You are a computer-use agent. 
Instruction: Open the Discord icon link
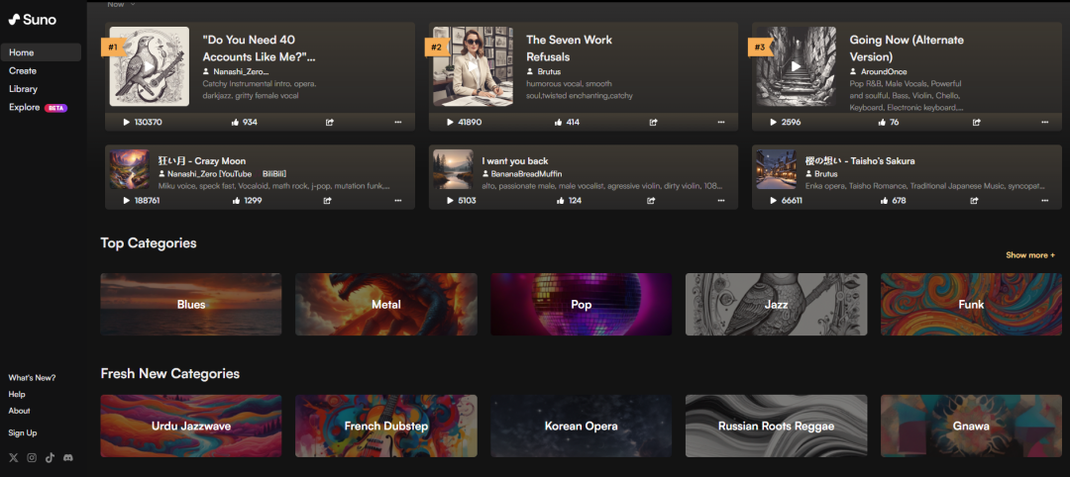pyautogui.click(x=68, y=457)
